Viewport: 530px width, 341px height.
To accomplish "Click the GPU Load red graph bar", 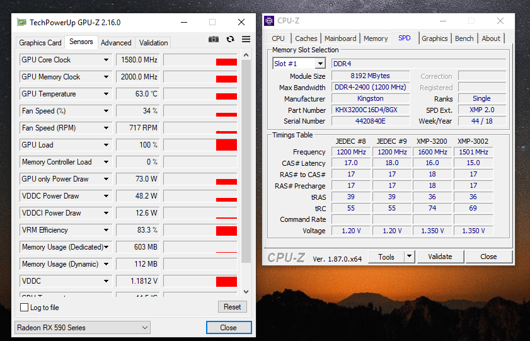I will [226, 145].
